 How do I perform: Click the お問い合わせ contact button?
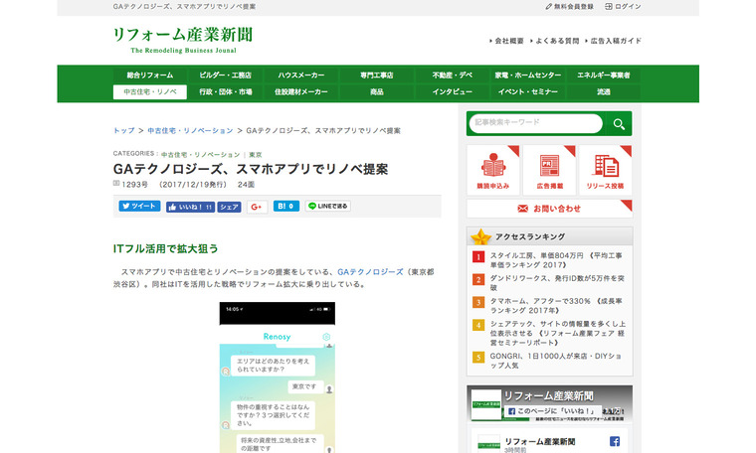coord(549,209)
